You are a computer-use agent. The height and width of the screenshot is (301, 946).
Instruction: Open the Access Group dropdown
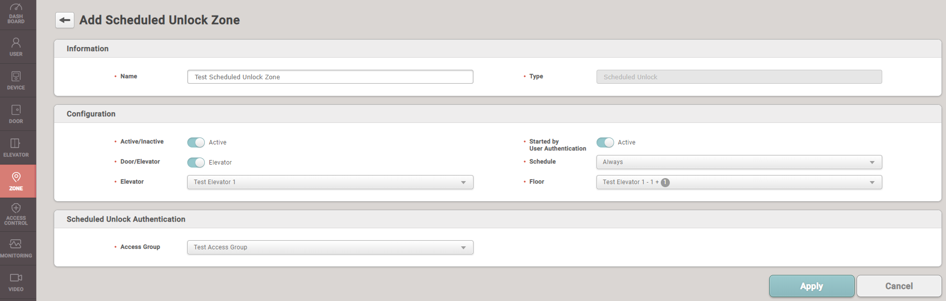pyautogui.click(x=330, y=247)
